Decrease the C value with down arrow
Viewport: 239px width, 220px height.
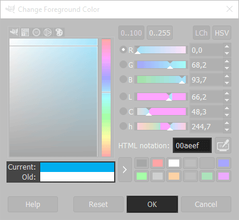click(227, 115)
